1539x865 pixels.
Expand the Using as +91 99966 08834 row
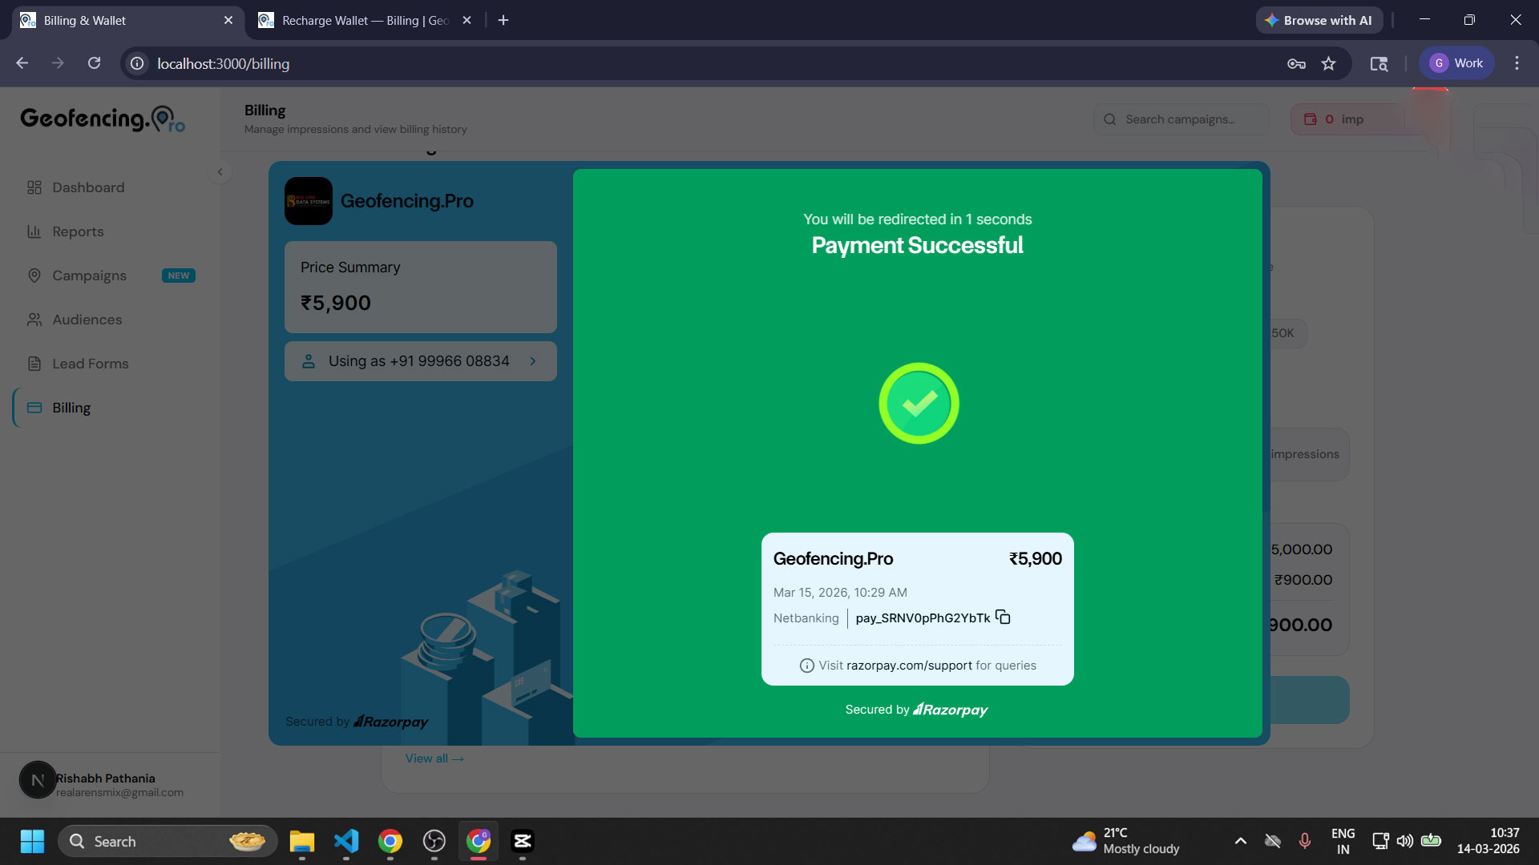(x=534, y=361)
